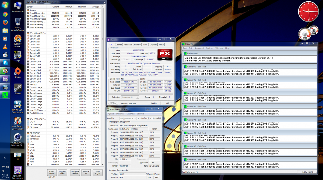The image size is (323, 180).
Task: Select the Vcore sensor row
Action: coord(64,144)
